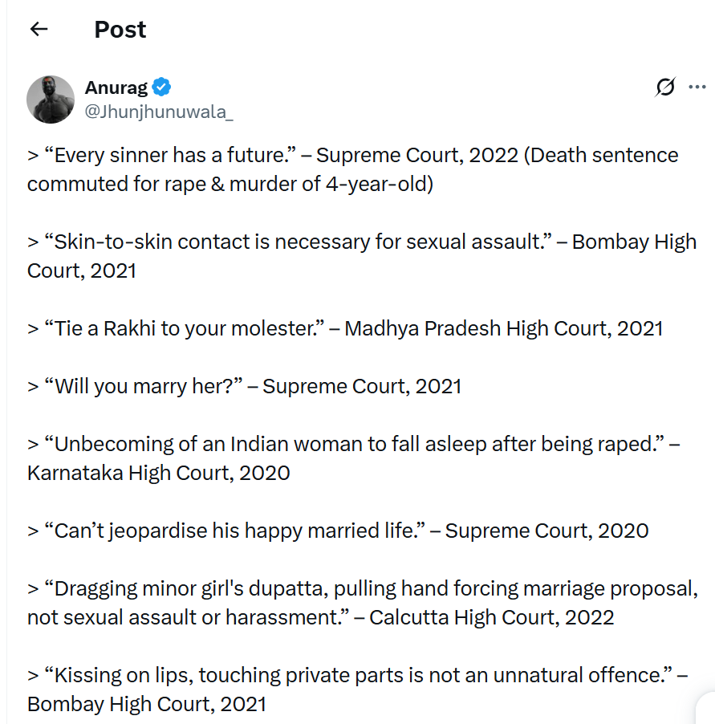Click the "Karnataka High Court, 2020" text
The image size is (715, 724).
[x=158, y=473]
